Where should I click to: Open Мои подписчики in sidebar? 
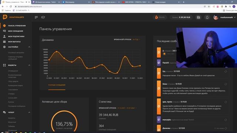(16, 36)
